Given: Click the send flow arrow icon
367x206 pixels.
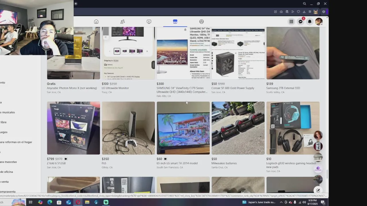Looking at the screenshot, I should (293, 12).
